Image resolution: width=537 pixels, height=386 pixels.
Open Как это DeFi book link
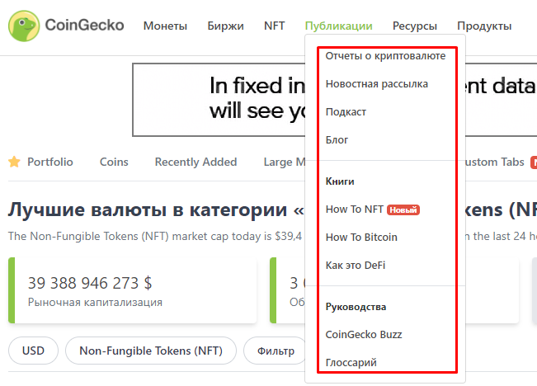(x=356, y=266)
